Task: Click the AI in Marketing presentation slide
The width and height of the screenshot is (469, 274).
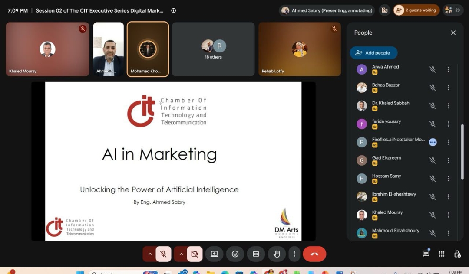Action: 173,161
